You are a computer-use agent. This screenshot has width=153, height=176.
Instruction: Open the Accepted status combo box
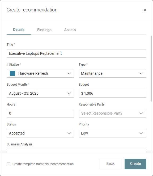(x=40, y=133)
